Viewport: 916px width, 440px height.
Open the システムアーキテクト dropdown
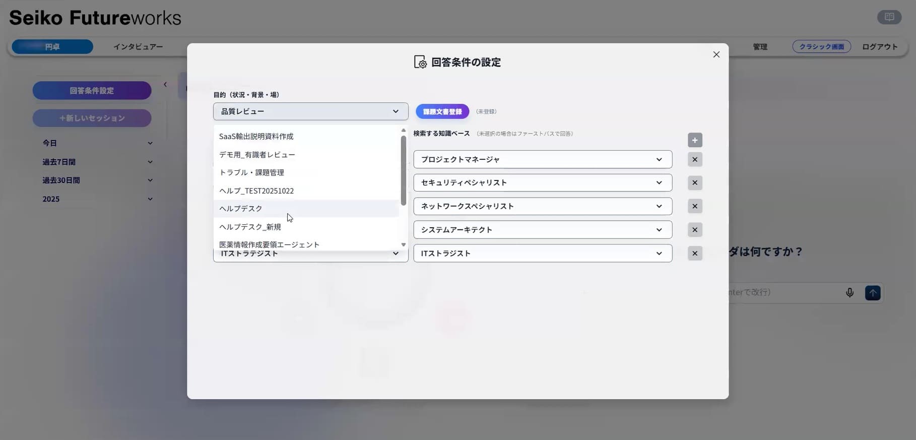(542, 230)
